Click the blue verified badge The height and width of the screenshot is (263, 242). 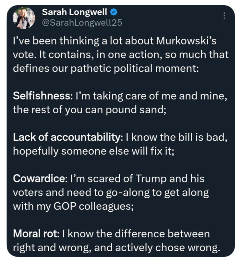(x=114, y=13)
